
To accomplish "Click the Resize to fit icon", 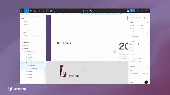I will (148, 22).
